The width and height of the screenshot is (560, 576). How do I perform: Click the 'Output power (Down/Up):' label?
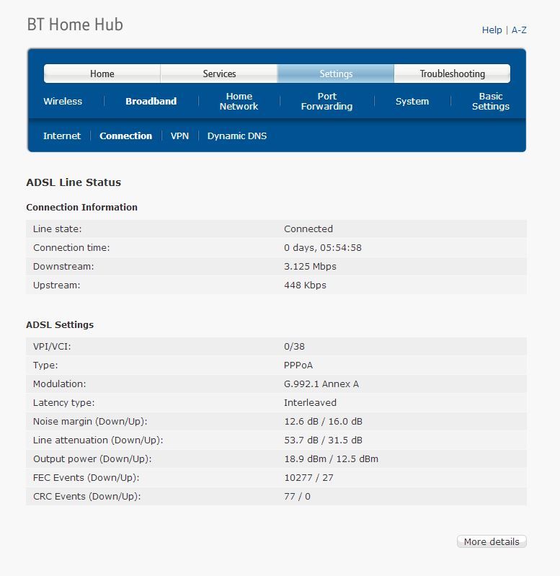coord(92,458)
